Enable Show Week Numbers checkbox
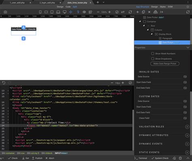Screen dimensions: 192x161 (153, 54)
